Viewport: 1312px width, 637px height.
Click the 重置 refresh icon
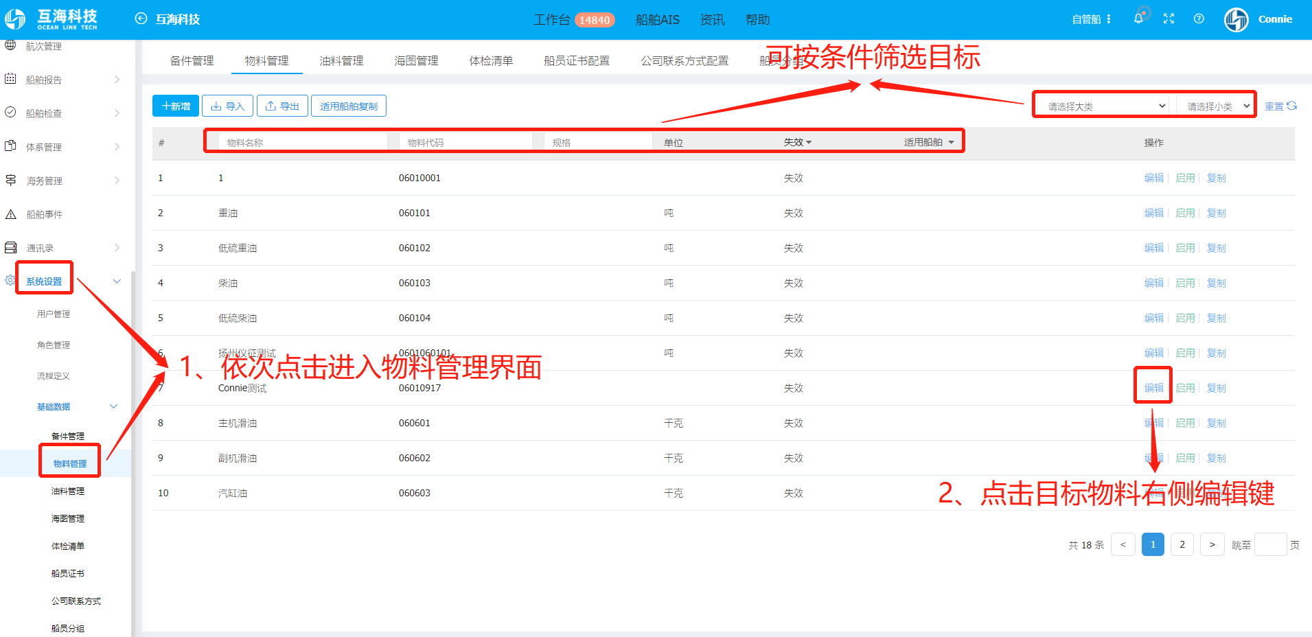(1291, 106)
